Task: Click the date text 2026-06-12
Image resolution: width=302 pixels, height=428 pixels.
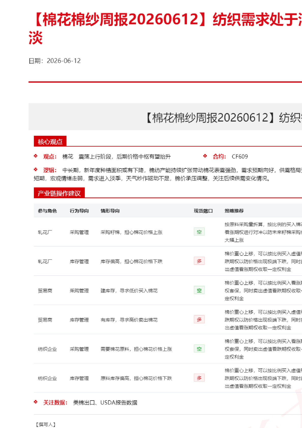Action: coord(64,61)
